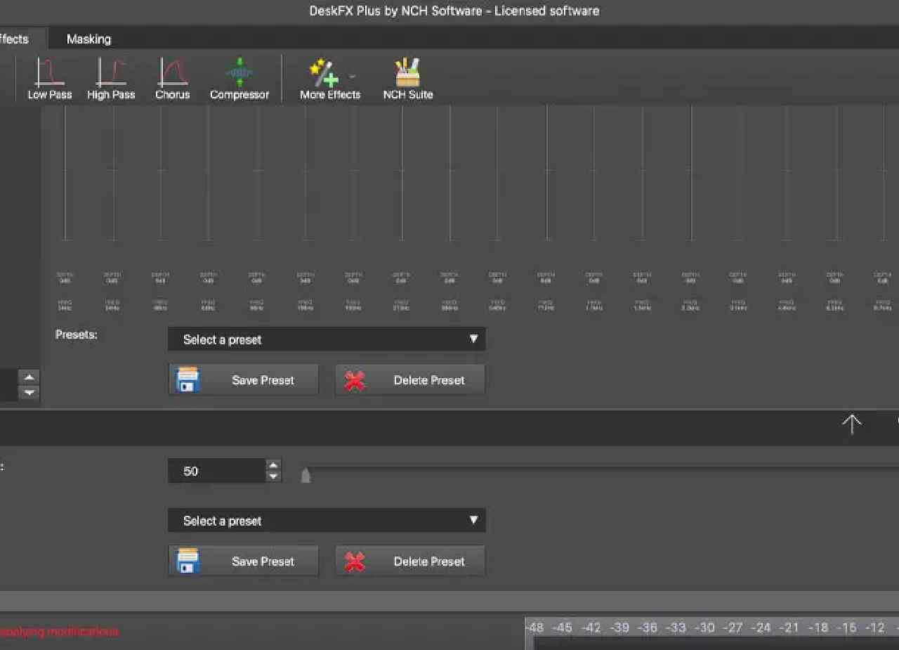The image size is (899, 650).
Task: Add the Compressor effect
Action: tap(239, 79)
